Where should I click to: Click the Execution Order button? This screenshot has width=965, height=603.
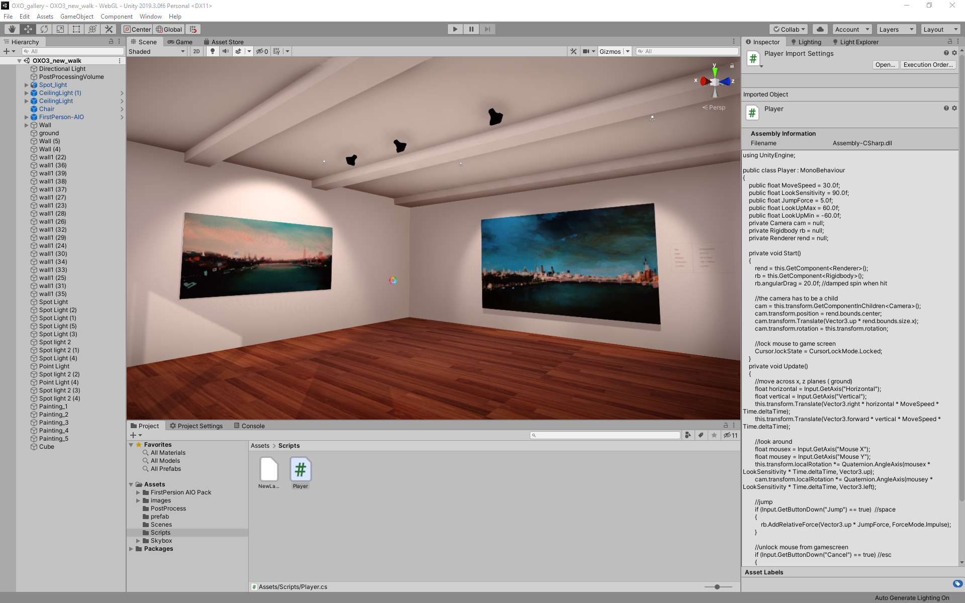(x=928, y=65)
